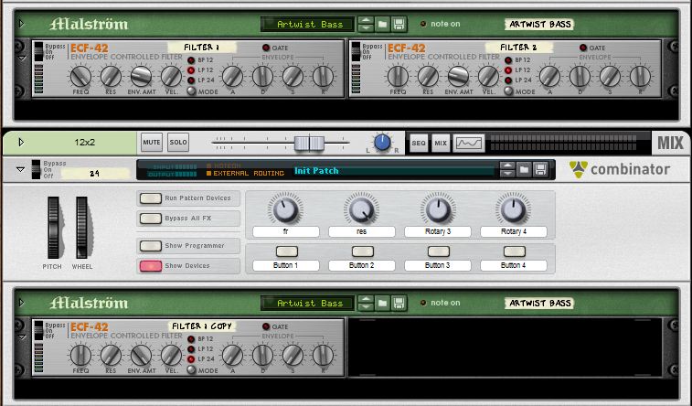692x406 pixels.
Task: Open patch browser folder on bottom Malström
Action: (383, 303)
